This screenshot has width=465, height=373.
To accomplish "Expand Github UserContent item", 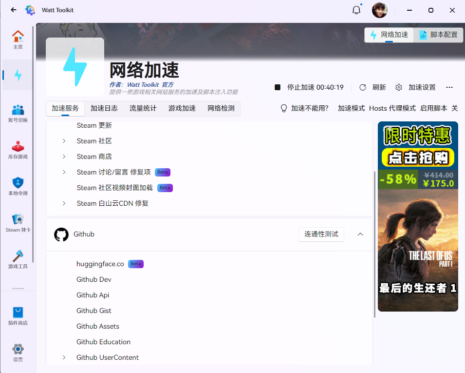I will pyautogui.click(x=64, y=357).
